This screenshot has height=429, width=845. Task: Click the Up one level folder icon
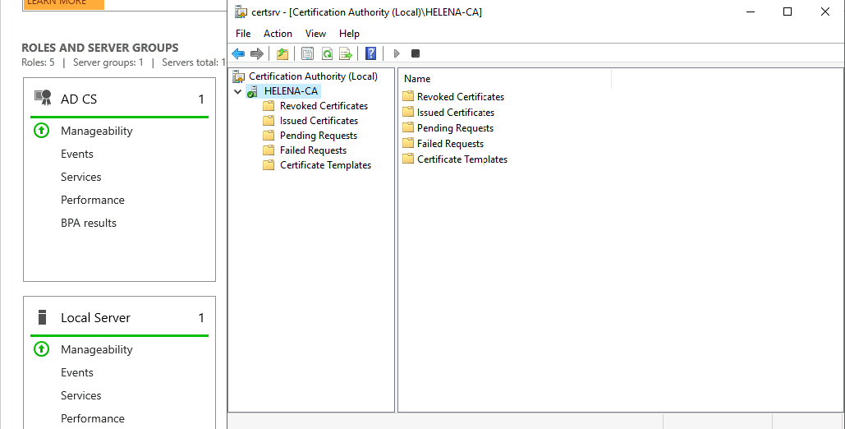pos(282,53)
